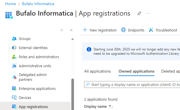Click the Home breadcrumb link

click(x=11, y=4)
